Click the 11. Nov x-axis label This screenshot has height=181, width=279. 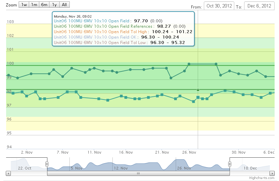(94, 152)
